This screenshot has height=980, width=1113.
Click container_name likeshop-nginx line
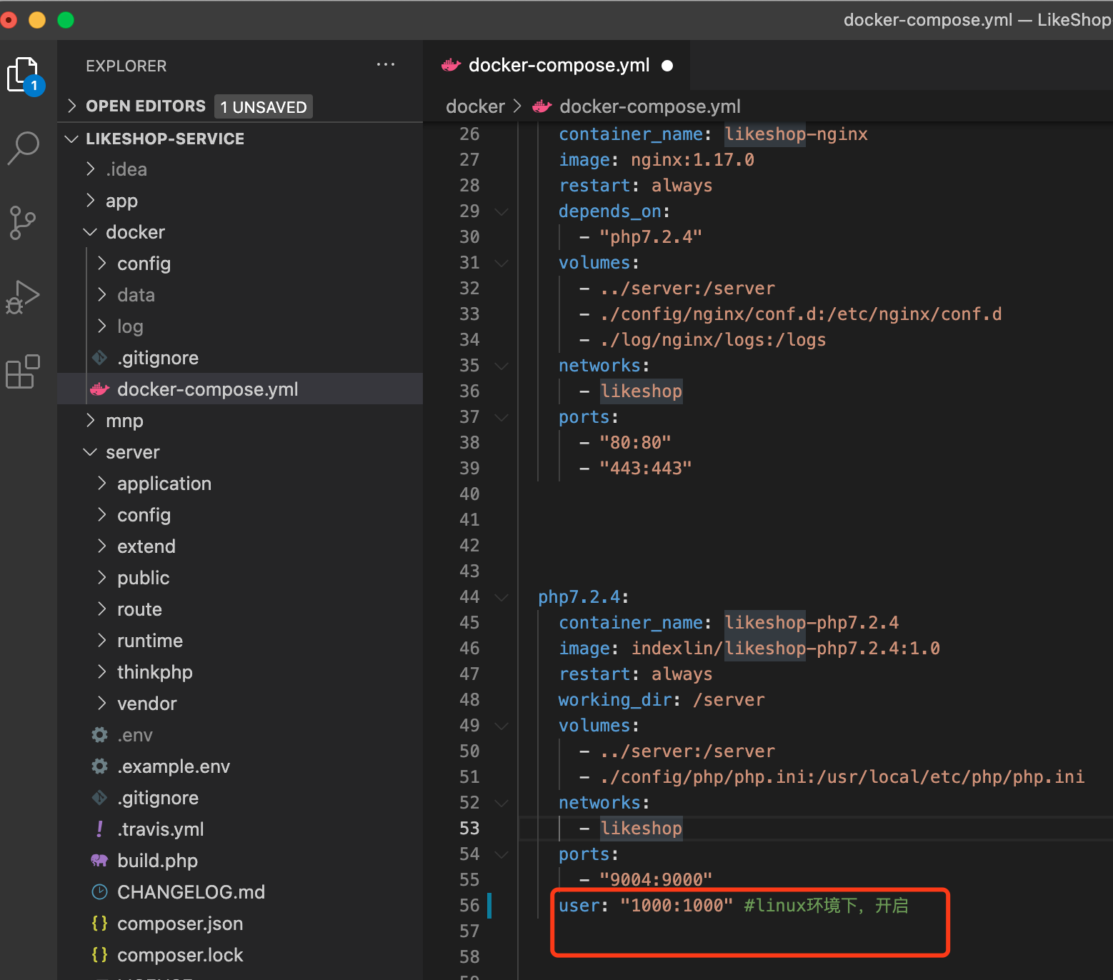713,134
